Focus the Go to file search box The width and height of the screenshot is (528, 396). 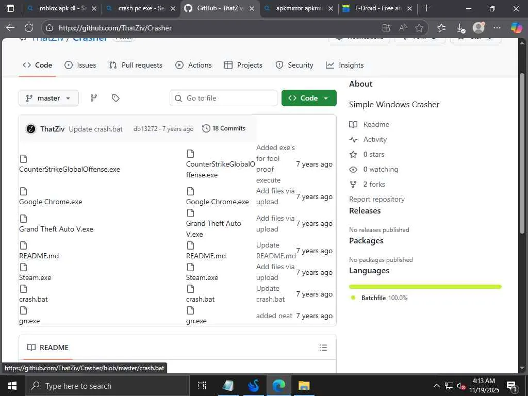[223, 98]
